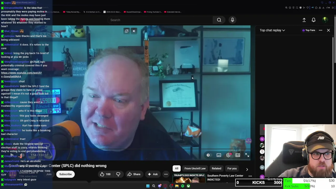Click the popout player icon atop video

click(127, 31)
